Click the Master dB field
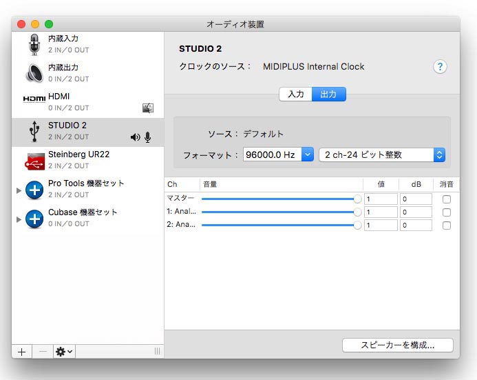The image size is (477, 380). [x=416, y=199]
